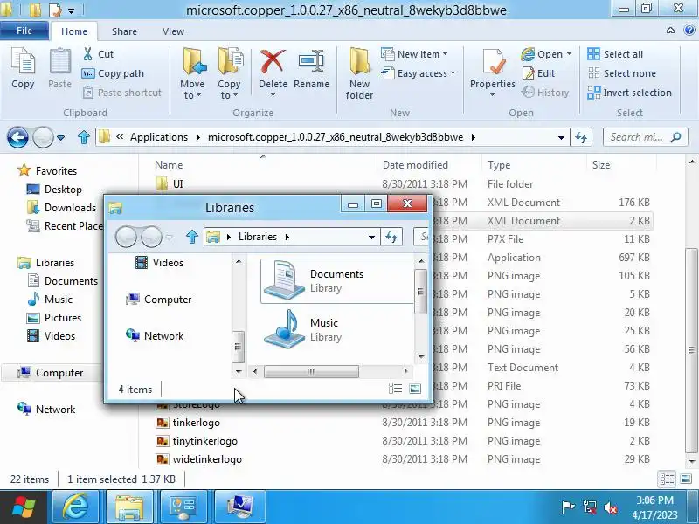Select Videos in Libraries window sidebar
This screenshot has height=524, width=699.
(160, 263)
